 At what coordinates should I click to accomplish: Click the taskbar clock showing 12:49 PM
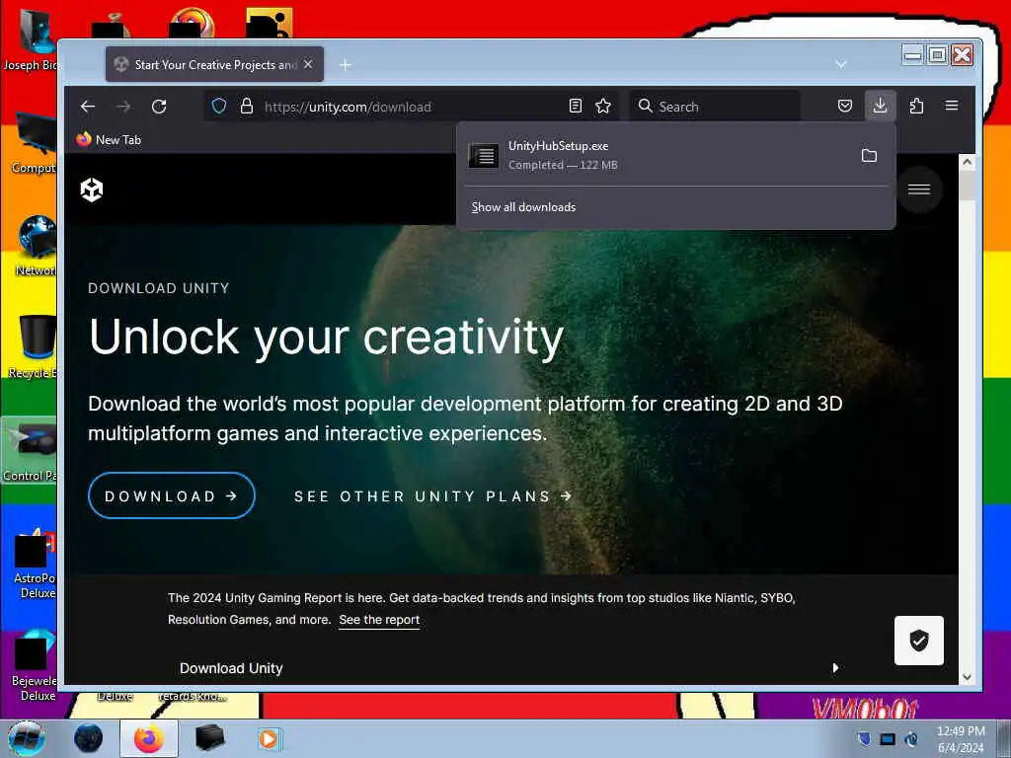[961, 738]
